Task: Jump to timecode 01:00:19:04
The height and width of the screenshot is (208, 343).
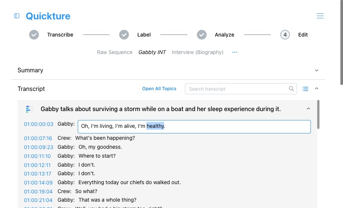Action: coord(38,192)
